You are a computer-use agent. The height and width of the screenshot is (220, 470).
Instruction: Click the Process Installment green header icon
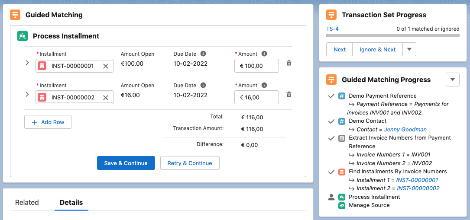pos(23,36)
